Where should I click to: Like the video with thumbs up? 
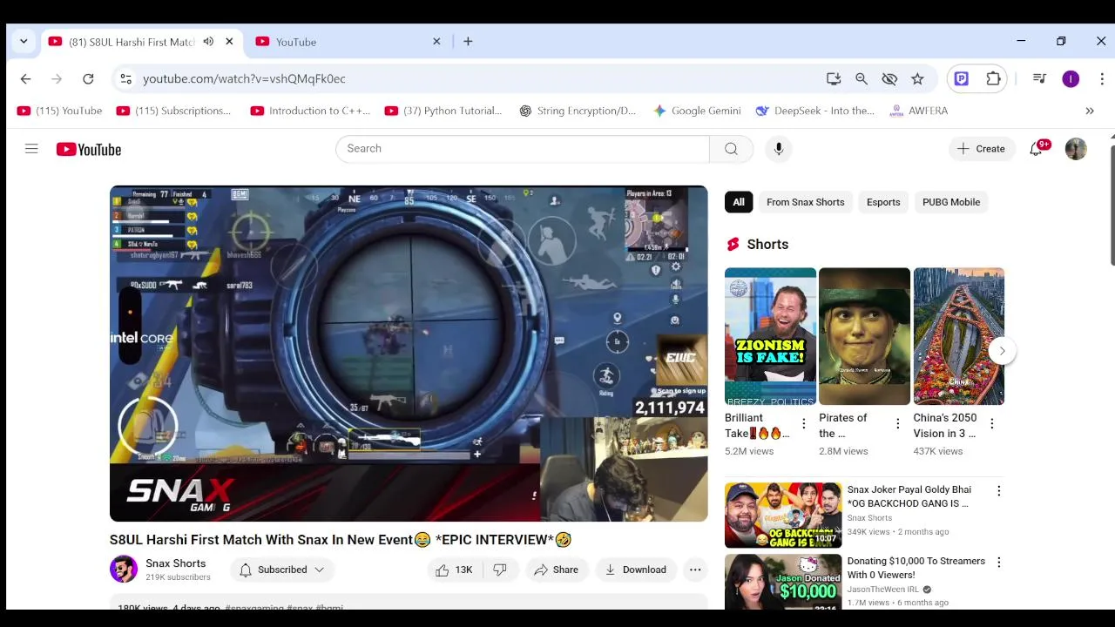point(453,570)
